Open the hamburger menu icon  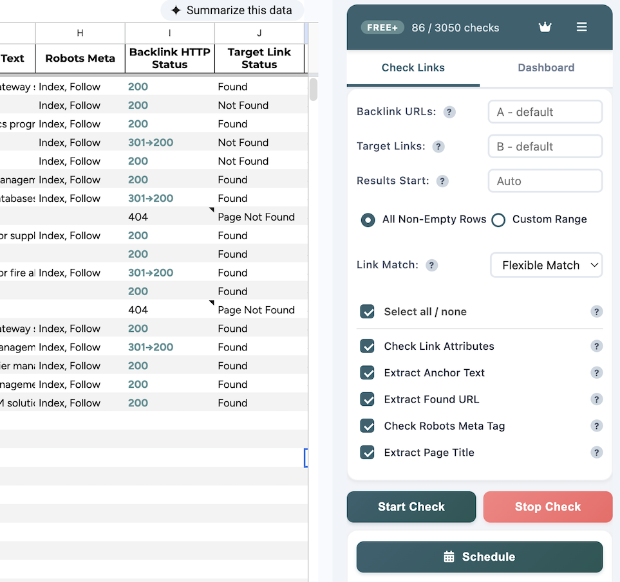(581, 27)
